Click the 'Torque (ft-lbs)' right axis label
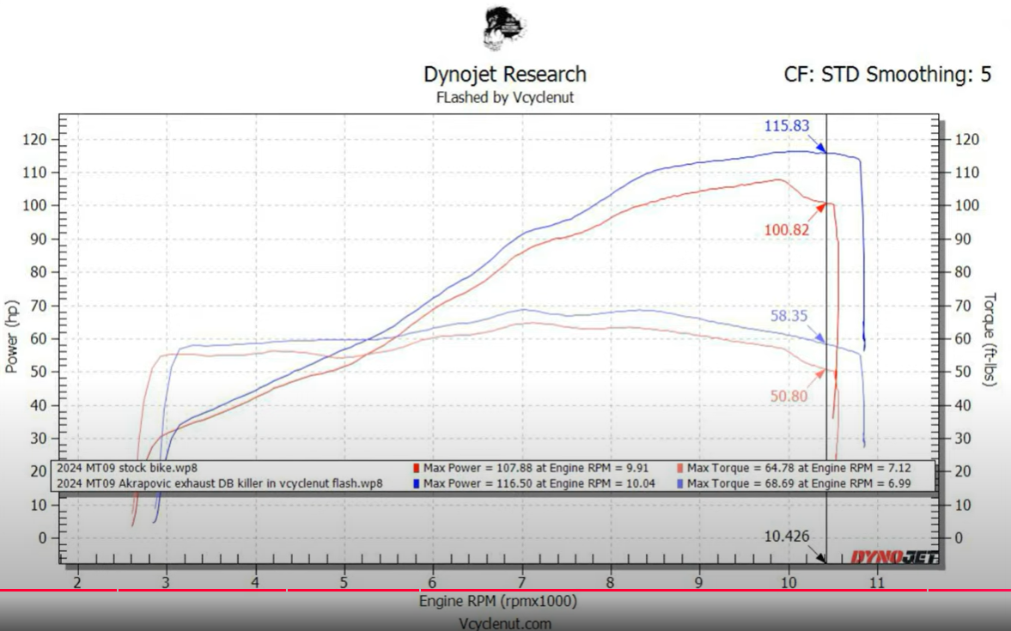 [x=989, y=339]
